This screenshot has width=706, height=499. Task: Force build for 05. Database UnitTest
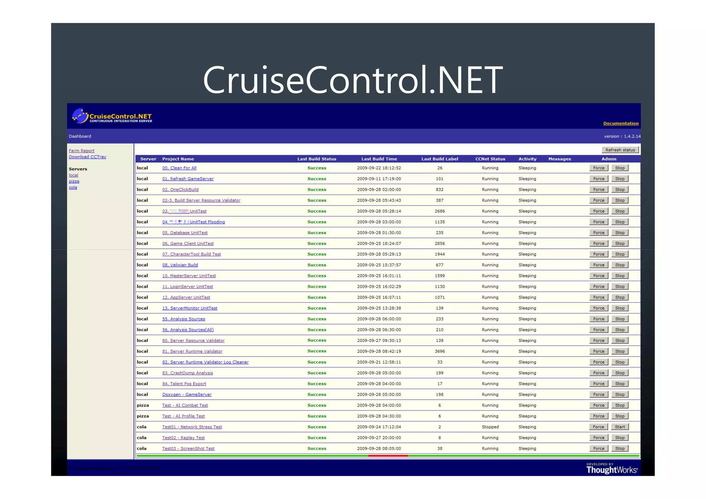599,233
